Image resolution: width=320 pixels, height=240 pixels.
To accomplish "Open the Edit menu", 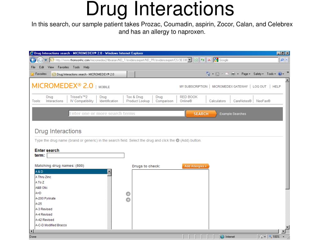I will (x=42, y=67).
